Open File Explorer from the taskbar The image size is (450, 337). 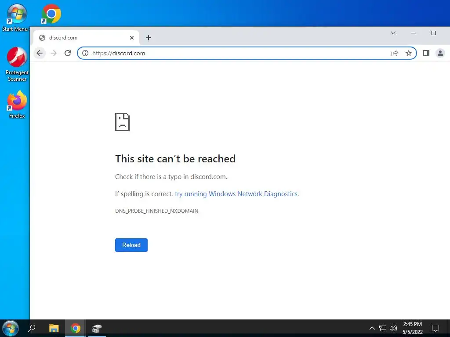pyautogui.click(x=54, y=328)
